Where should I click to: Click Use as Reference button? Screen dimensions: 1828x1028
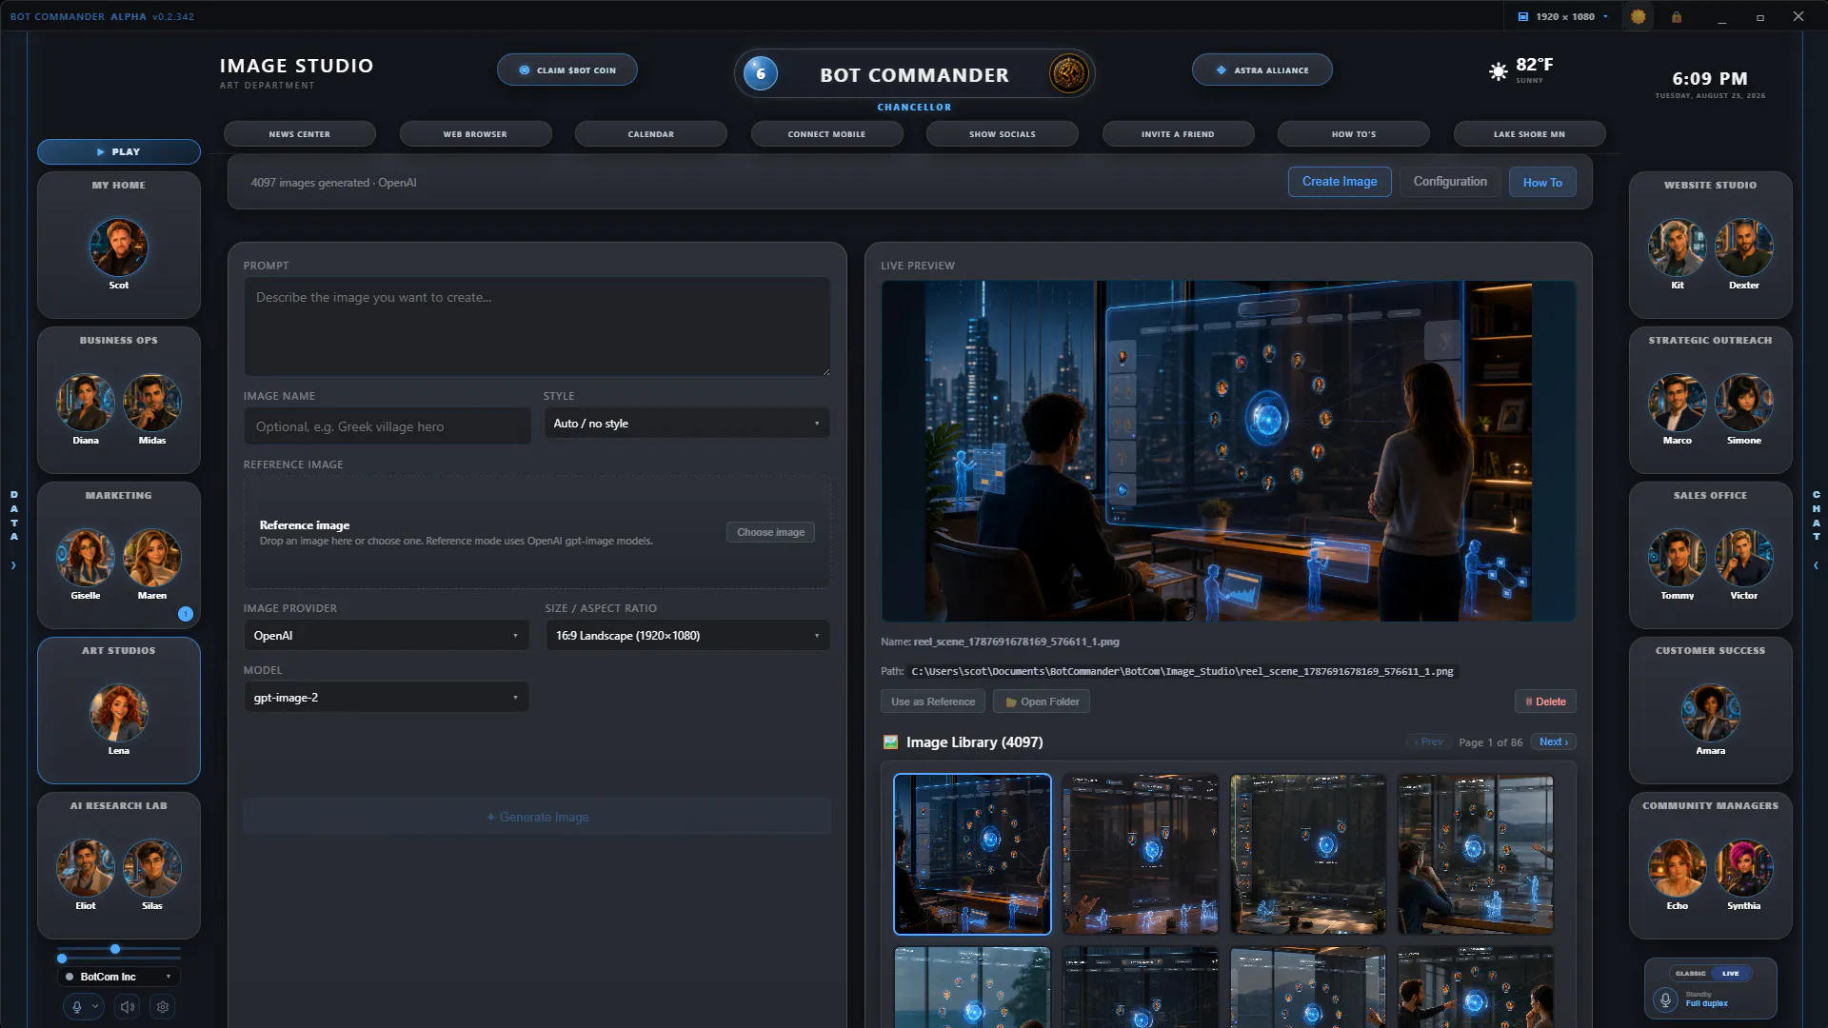click(x=933, y=702)
